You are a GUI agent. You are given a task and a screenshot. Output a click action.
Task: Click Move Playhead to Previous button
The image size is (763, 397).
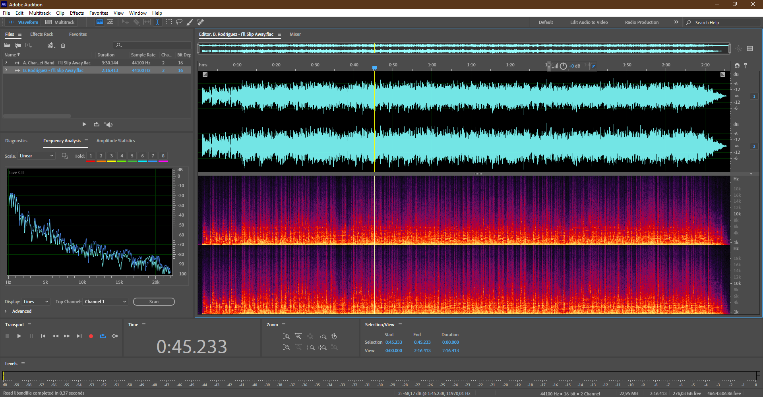pyautogui.click(x=43, y=336)
